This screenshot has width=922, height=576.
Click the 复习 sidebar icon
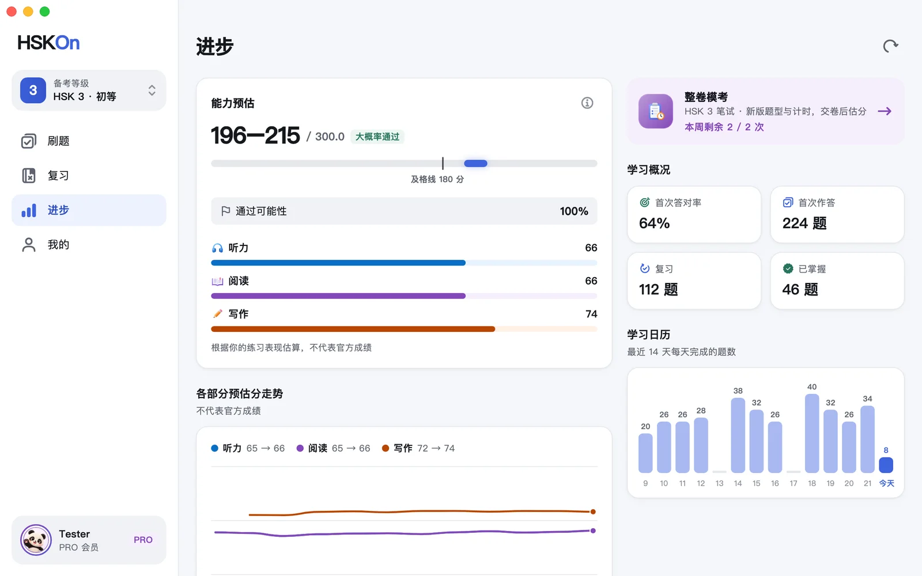pos(29,176)
